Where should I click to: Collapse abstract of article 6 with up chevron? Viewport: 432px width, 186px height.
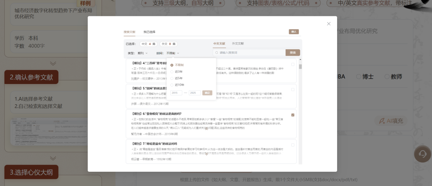click(x=206, y=129)
